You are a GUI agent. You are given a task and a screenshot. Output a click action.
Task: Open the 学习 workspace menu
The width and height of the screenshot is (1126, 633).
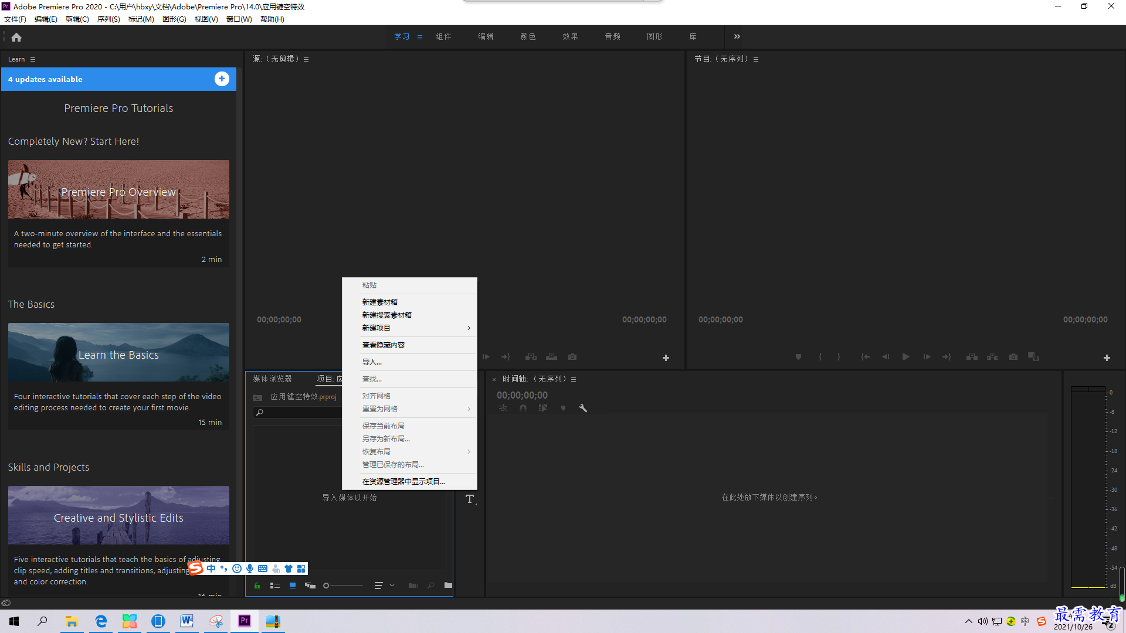tap(420, 37)
